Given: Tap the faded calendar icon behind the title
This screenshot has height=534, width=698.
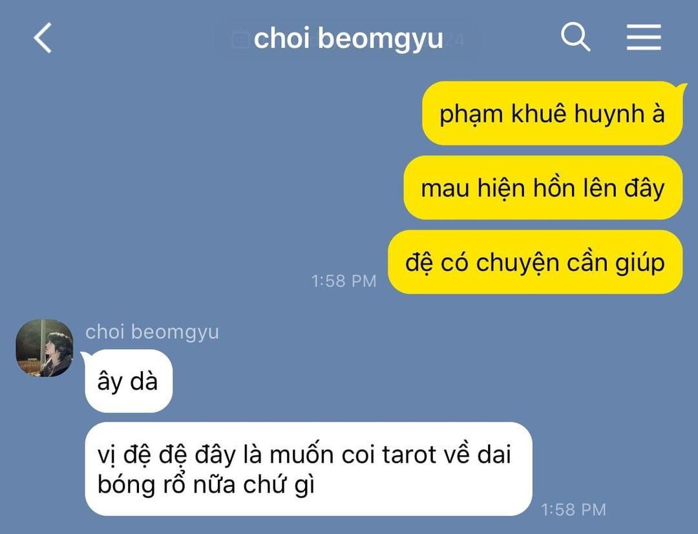Looking at the screenshot, I should click(x=241, y=39).
